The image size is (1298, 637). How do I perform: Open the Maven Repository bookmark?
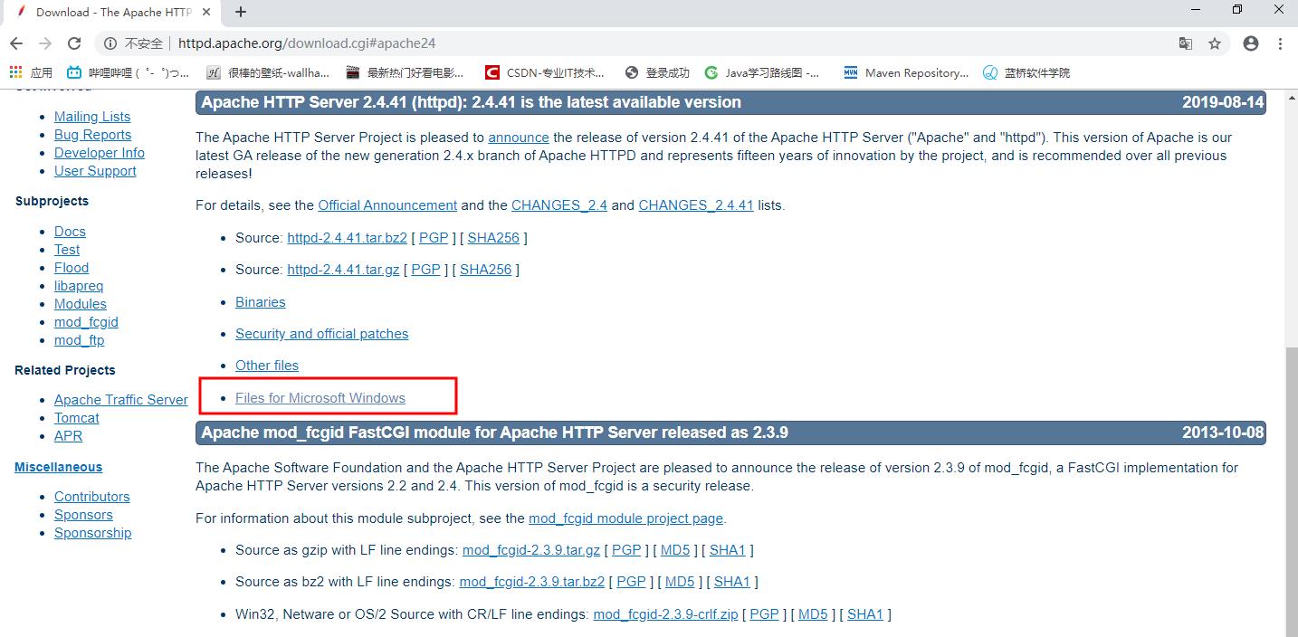pos(905,72)
